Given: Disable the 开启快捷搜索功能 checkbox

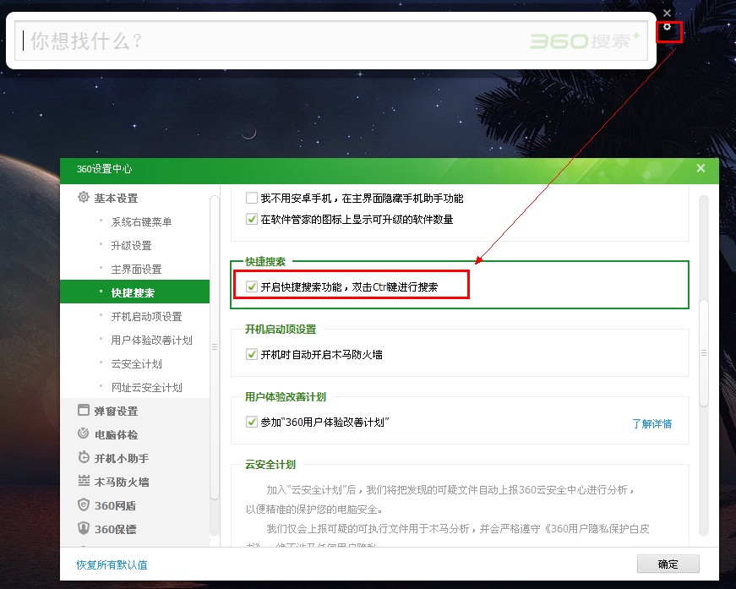Looking at the screenshot, I should pos(252,286).
